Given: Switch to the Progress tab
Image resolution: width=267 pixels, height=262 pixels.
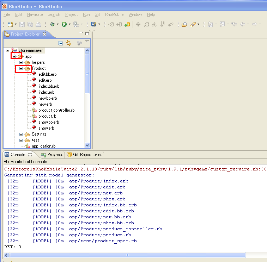Looking at the screenshot, I should pos(52,155).
